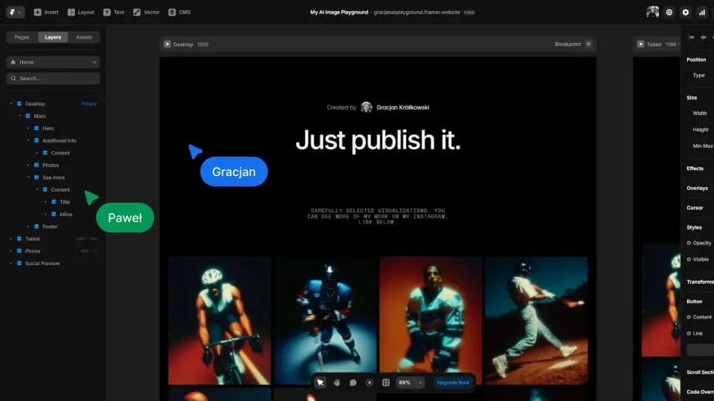Select the carefully selected visualizations text
The height and width of the screenshot is (401, 714).
pyautogui.click(x=378, y=216)
